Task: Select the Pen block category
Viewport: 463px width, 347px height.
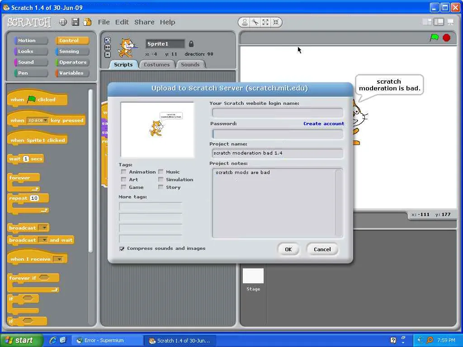Action: 31,73
